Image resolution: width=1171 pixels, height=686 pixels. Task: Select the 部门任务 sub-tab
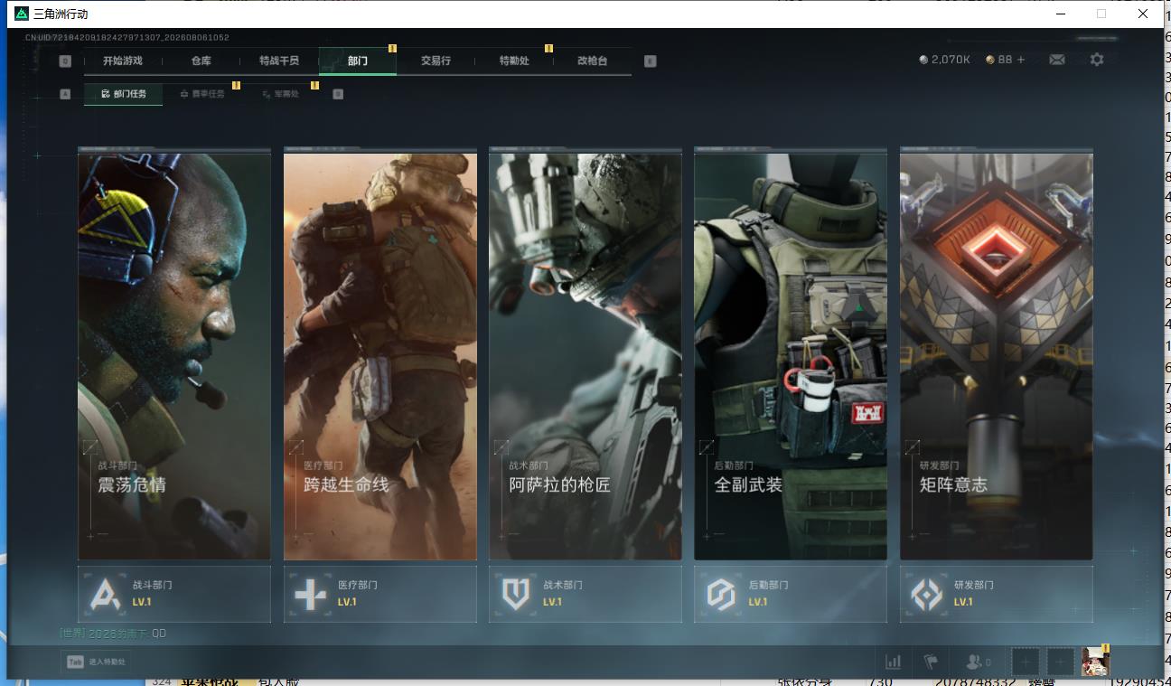click(124, 94)
